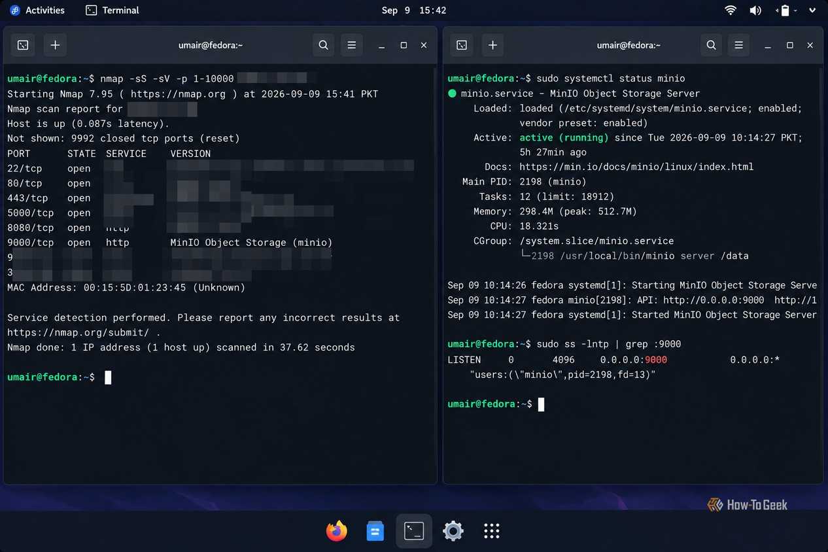The height and width of the screenshot is (552, 828).
Task: Minimize the left terminal window
Action: coord(382,45)
